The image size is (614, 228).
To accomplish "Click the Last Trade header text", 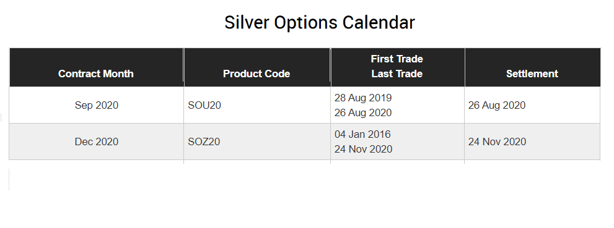I will [397, 74].
